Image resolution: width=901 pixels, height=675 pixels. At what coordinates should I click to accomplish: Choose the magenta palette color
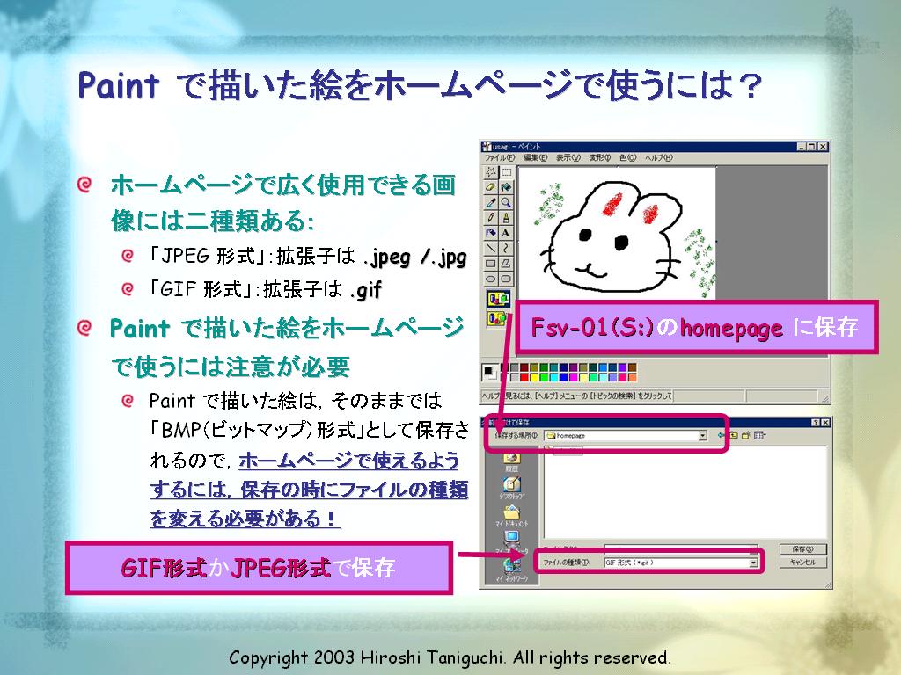click(x=574, y=377)
